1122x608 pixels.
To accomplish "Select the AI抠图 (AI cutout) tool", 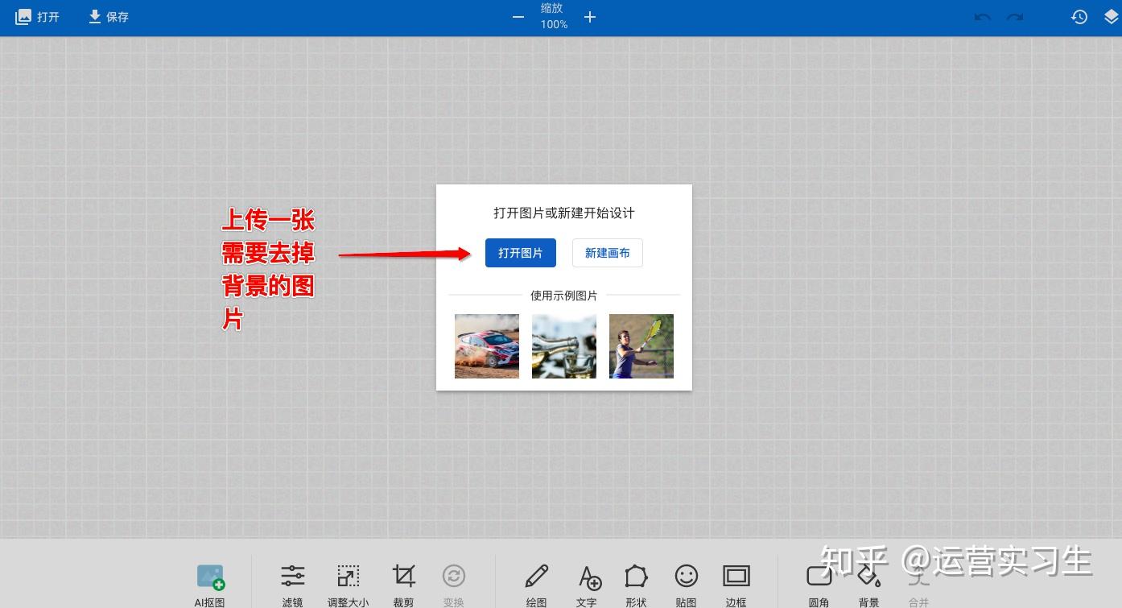I will 209,581.
